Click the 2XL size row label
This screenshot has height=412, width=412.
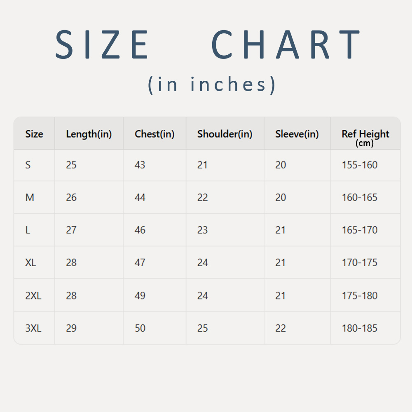[x=33, y=295]
